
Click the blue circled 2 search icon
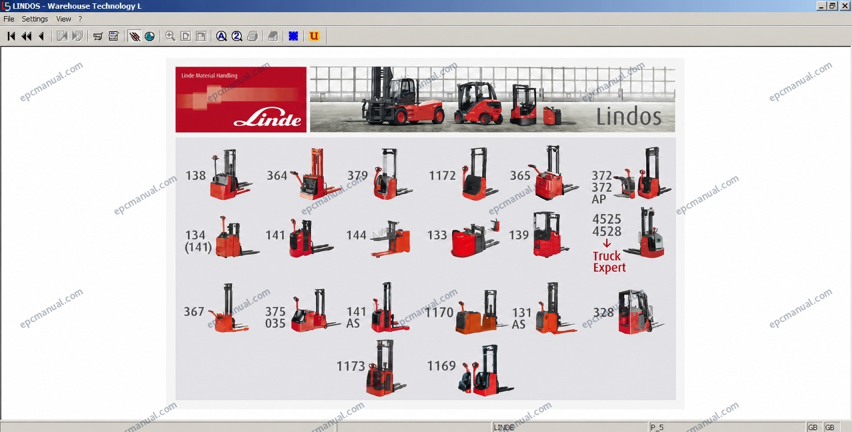pyautogui.click(x=237, y=36)
